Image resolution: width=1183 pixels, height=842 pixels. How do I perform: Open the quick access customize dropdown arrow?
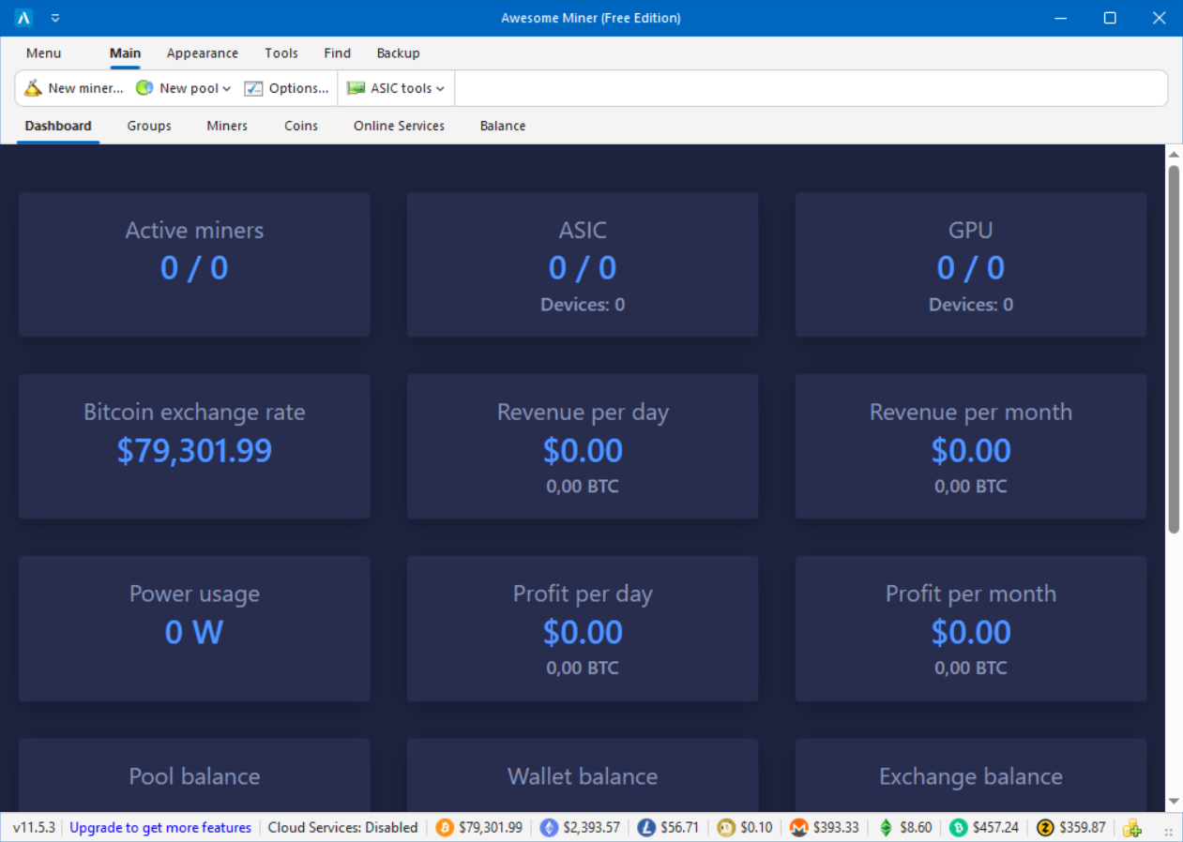55,18
